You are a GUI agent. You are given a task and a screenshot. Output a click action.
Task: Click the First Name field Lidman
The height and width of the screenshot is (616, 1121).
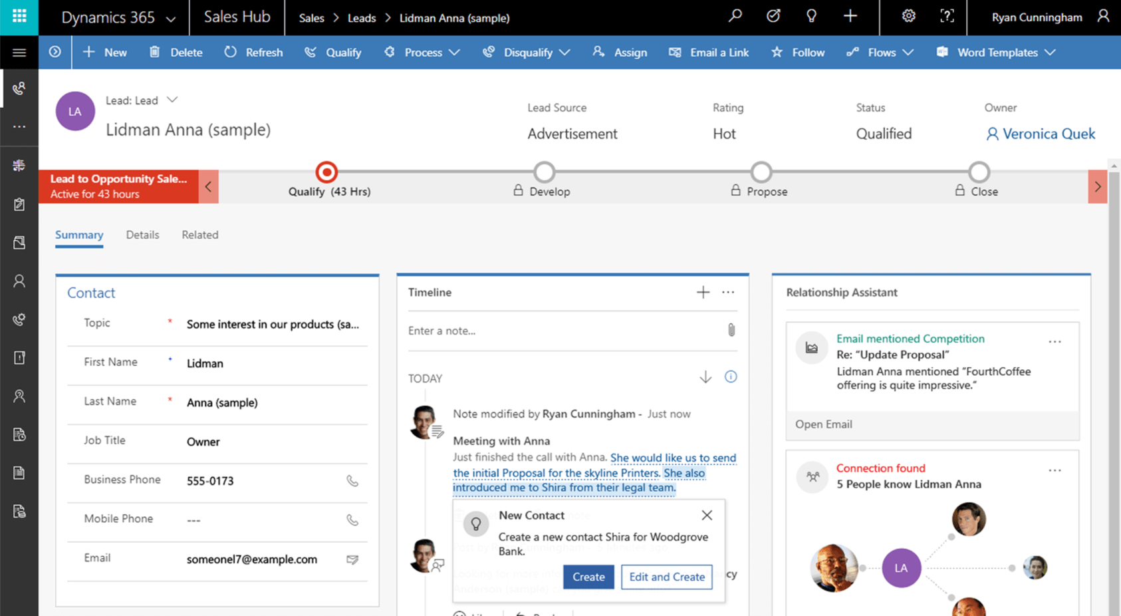coord(277,363)
